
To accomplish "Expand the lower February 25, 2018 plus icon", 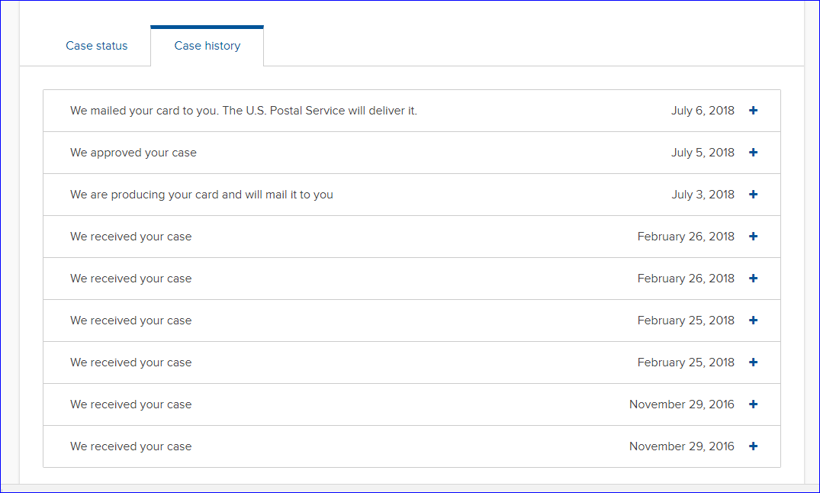I will (x=753, y=362).
